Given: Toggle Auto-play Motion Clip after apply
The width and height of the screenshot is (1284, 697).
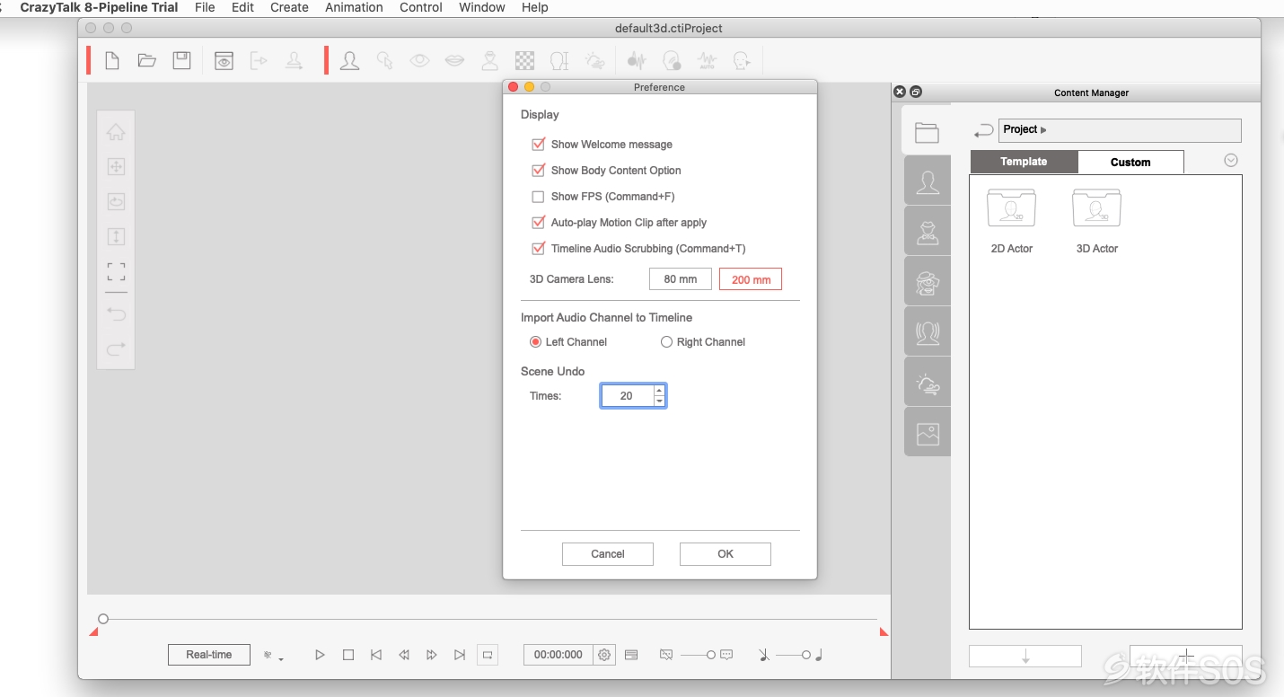Looking at the screenshot, I should (x=539, y=222).
